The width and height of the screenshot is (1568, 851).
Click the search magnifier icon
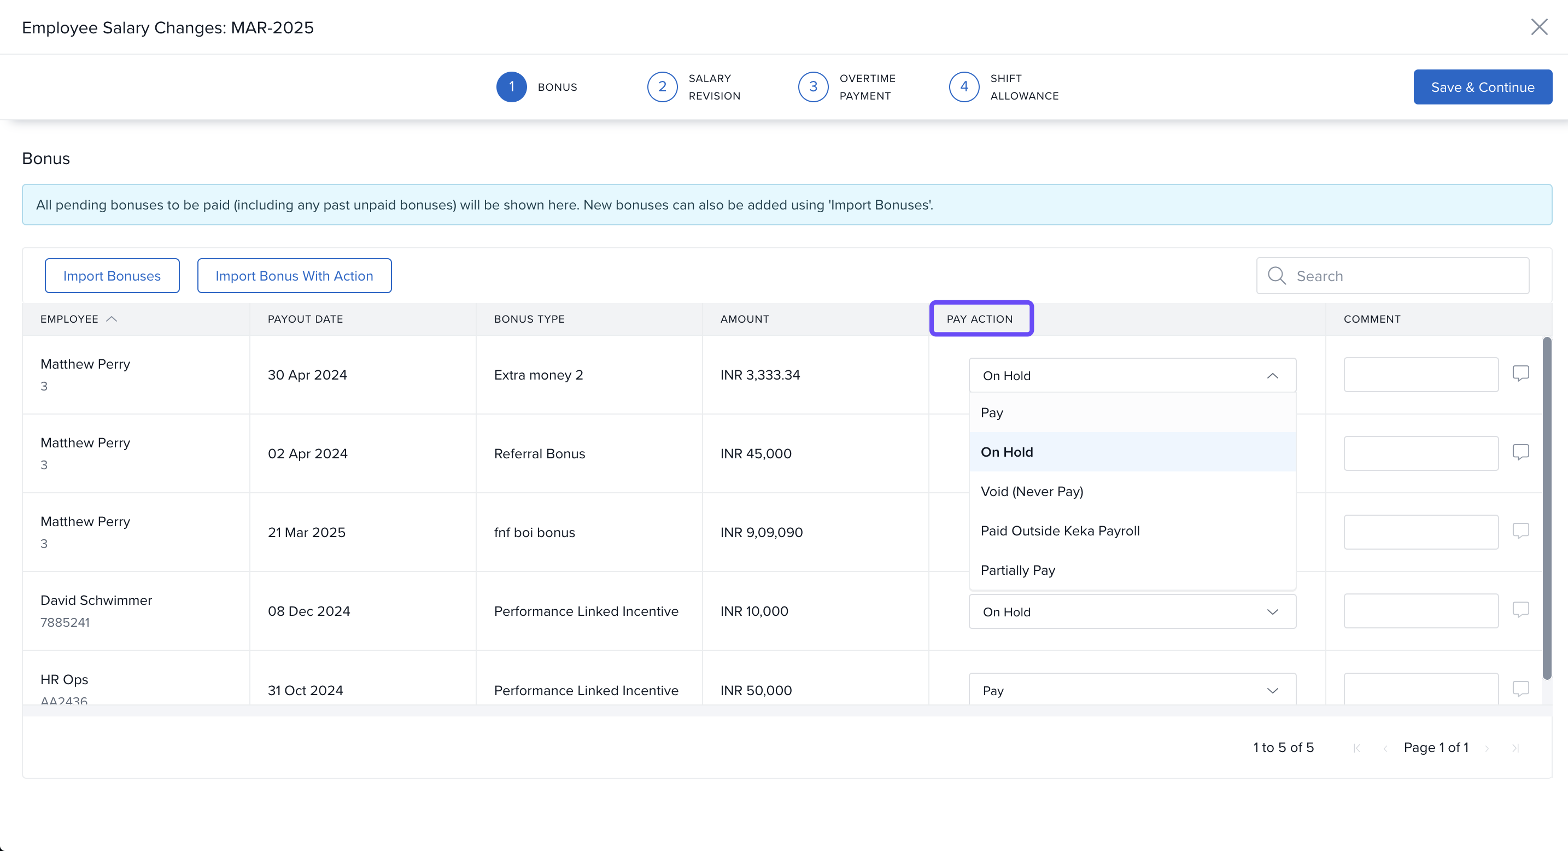1277,276
